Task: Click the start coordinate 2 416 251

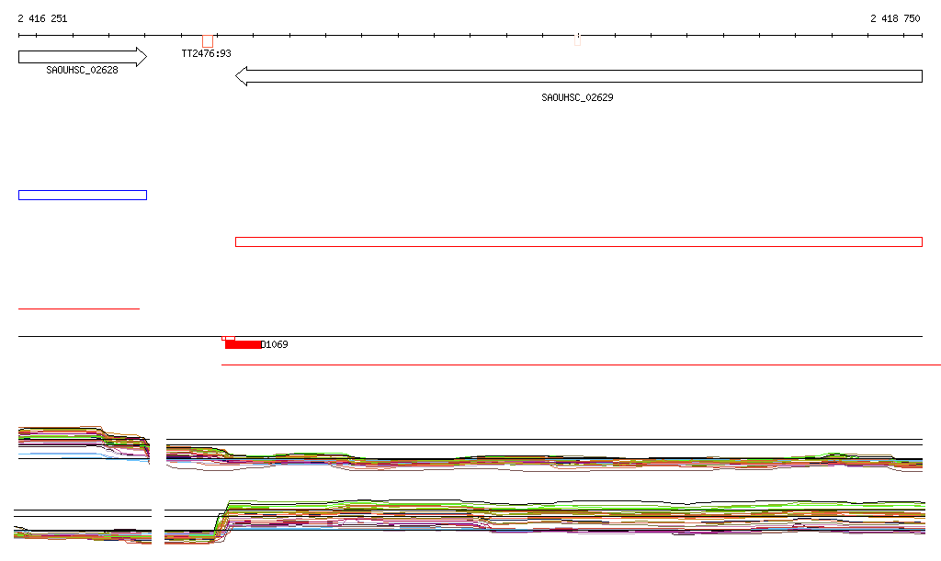Action: [42, 18]
